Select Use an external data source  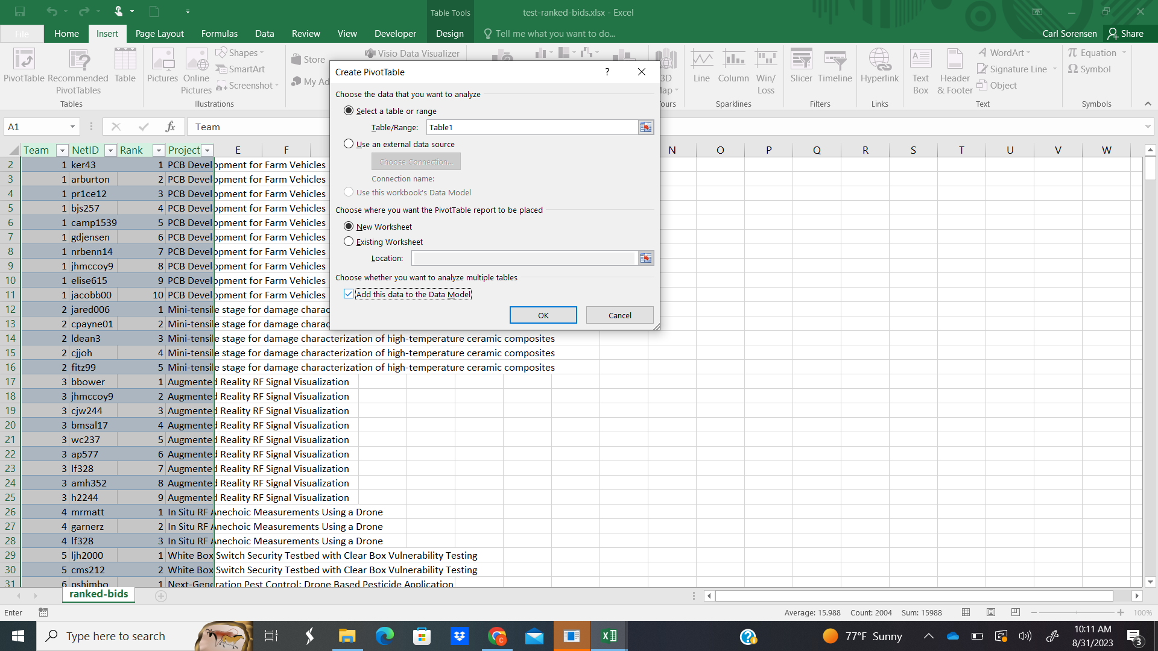349,144
